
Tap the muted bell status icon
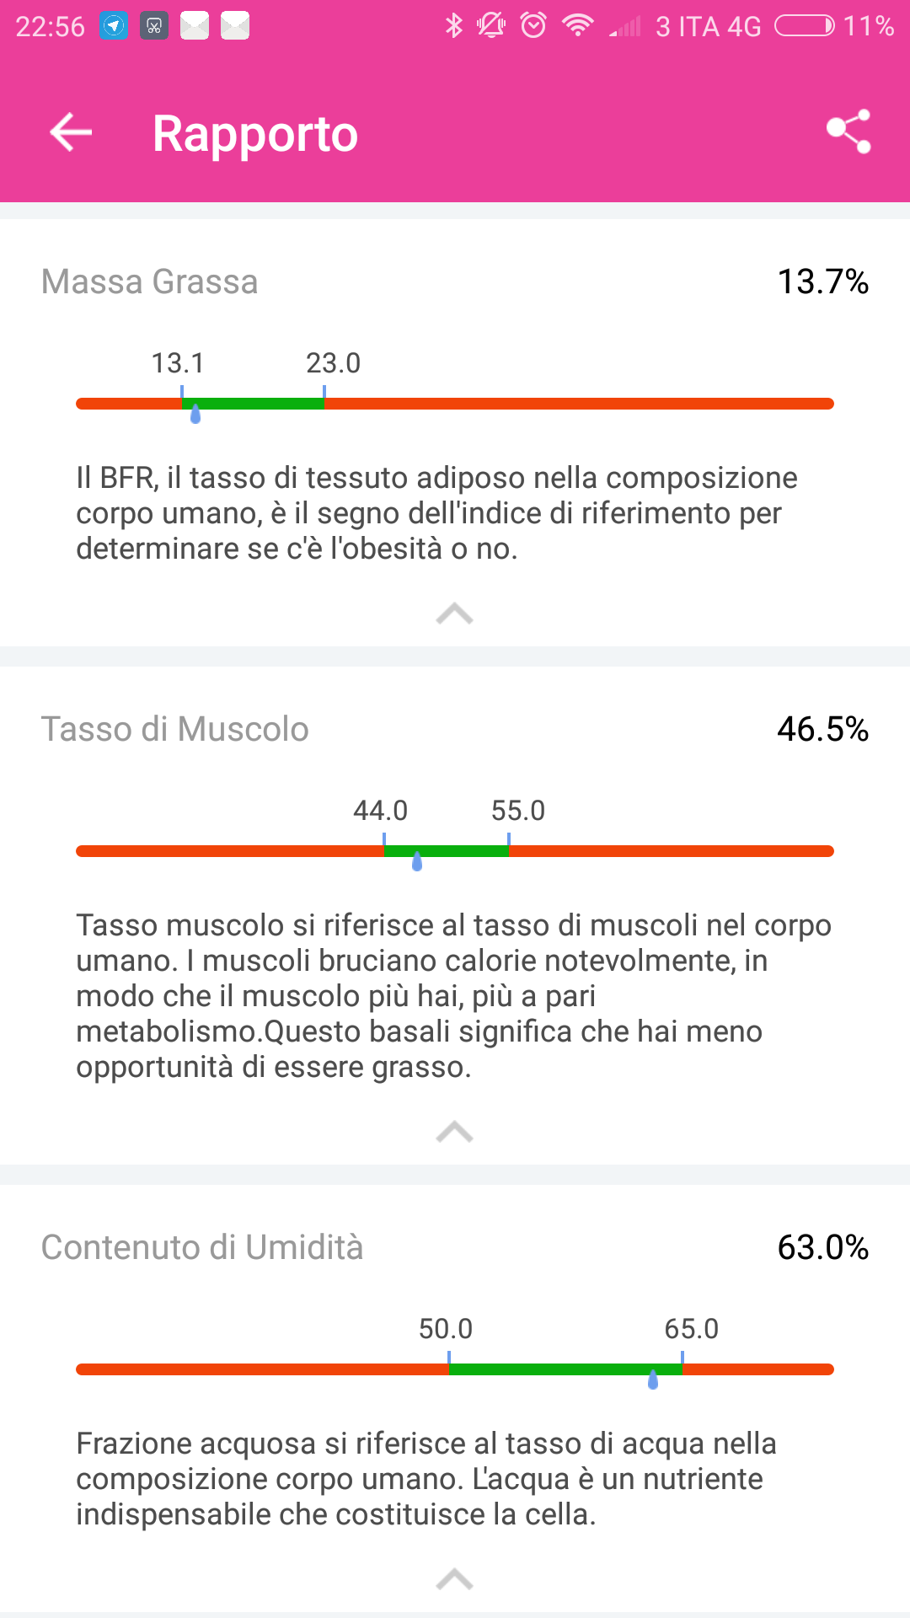pyautogui.click(x=491, y=26)
